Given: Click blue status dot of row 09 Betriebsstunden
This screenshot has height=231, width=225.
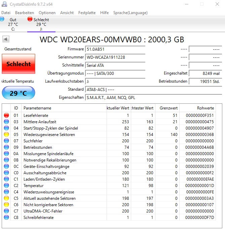Looking at the screenshot, I should coord(6,147).
